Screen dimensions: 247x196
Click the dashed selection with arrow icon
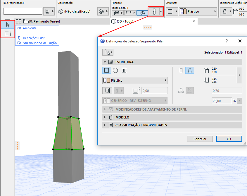click(130, 13)
